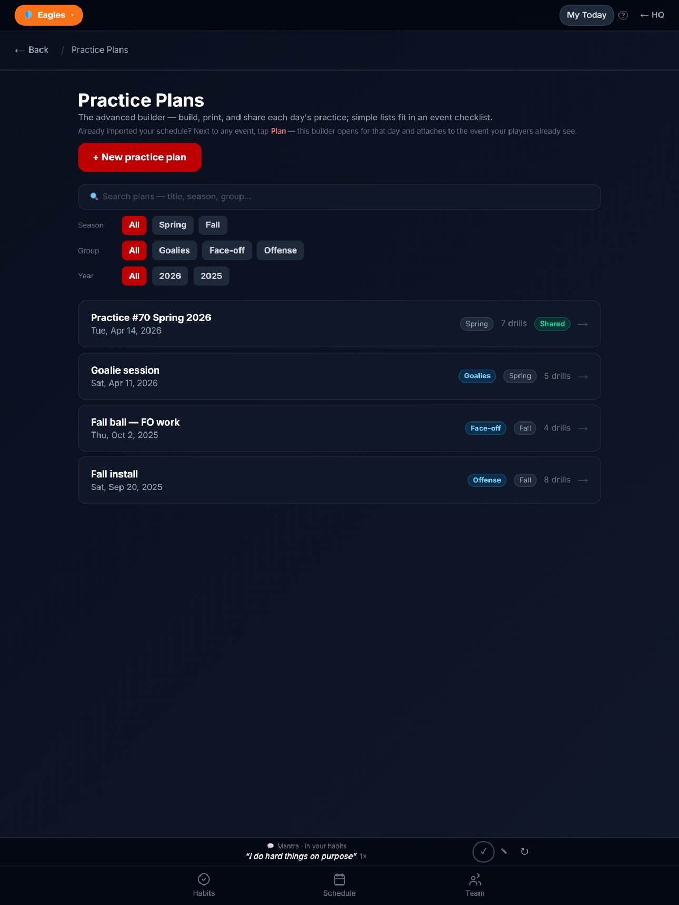Open the Fall install plan
The height and width of the screenshot is (905, 679).
coord(339,480)
